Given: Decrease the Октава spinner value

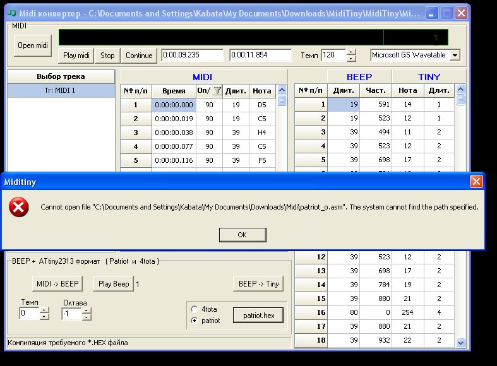Looking at the screenshot, I should pyautogui.click(x=85, y=317).
